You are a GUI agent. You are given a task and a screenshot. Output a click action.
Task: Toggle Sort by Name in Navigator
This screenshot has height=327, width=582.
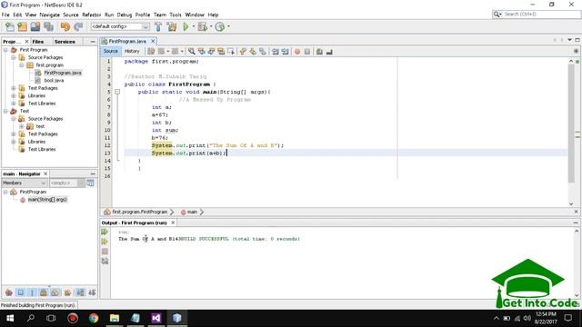(80, 292)
